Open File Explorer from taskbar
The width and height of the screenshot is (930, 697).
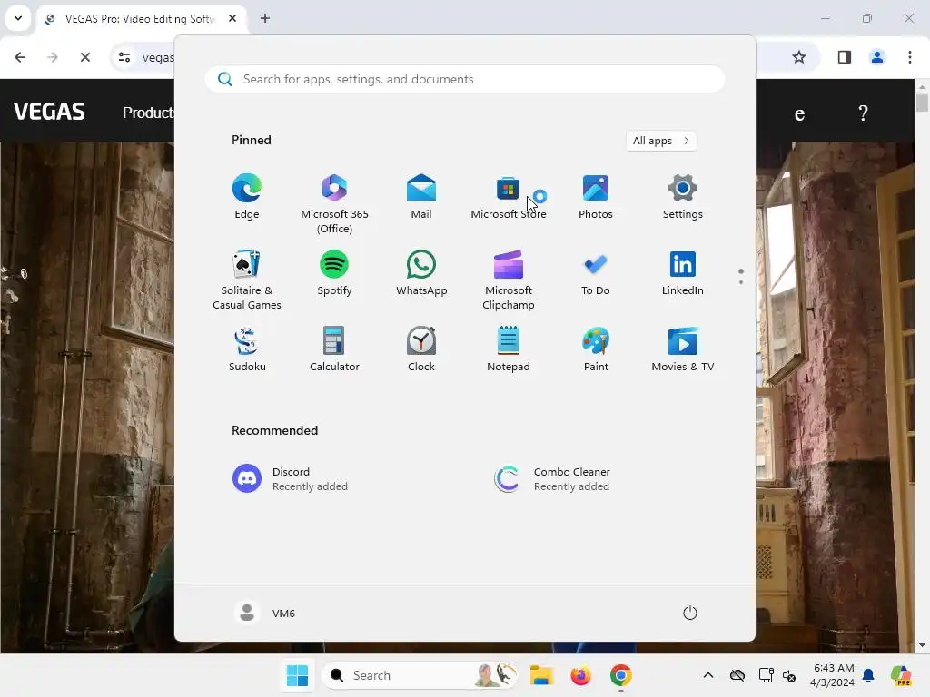click(x=541, y=675)
